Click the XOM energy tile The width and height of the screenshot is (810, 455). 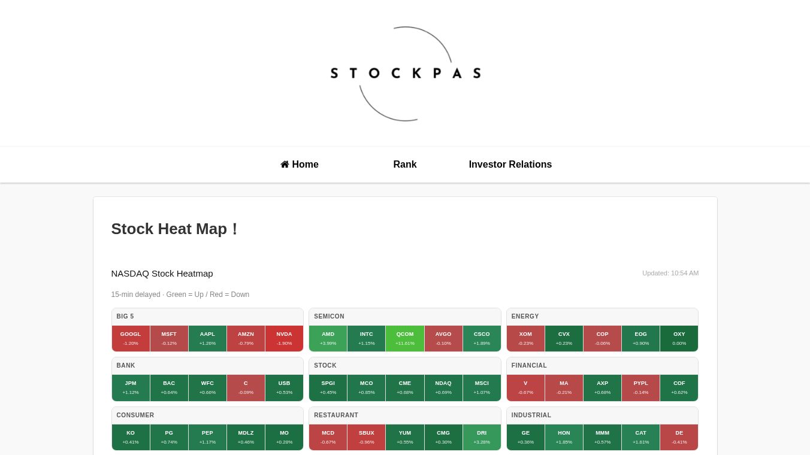525,338
